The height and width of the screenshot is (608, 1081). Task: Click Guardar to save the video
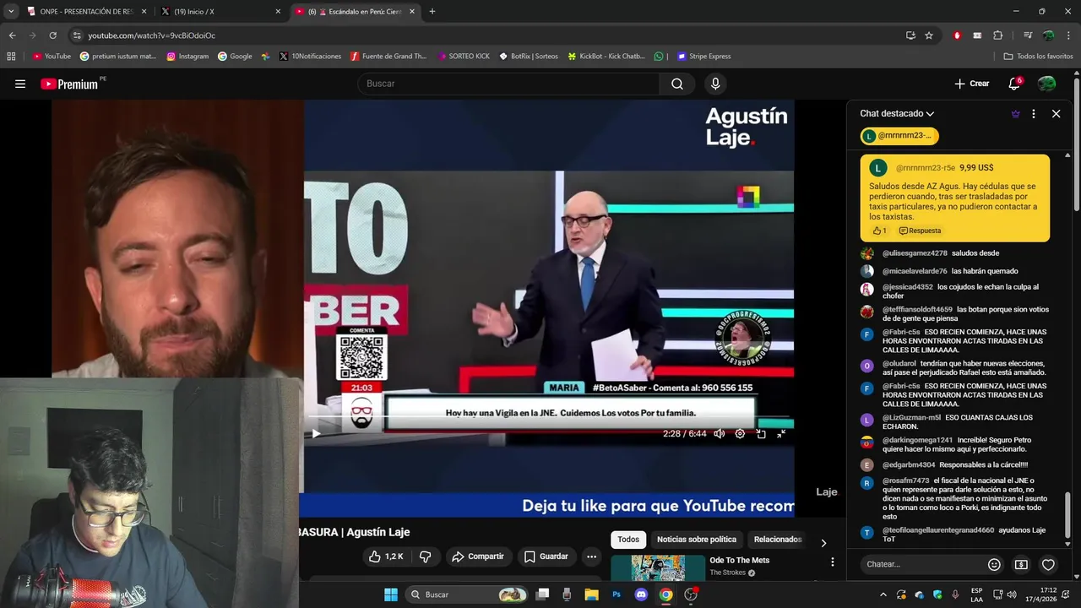click(x=546, y=556)
